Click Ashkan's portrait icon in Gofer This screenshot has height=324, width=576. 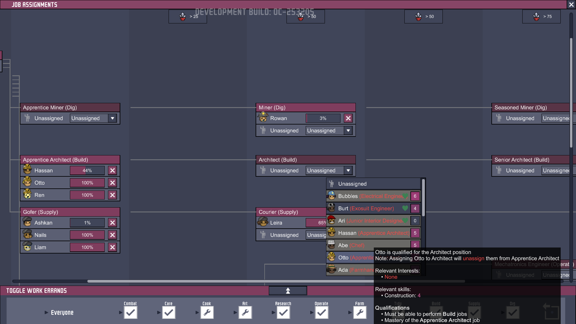27,222
